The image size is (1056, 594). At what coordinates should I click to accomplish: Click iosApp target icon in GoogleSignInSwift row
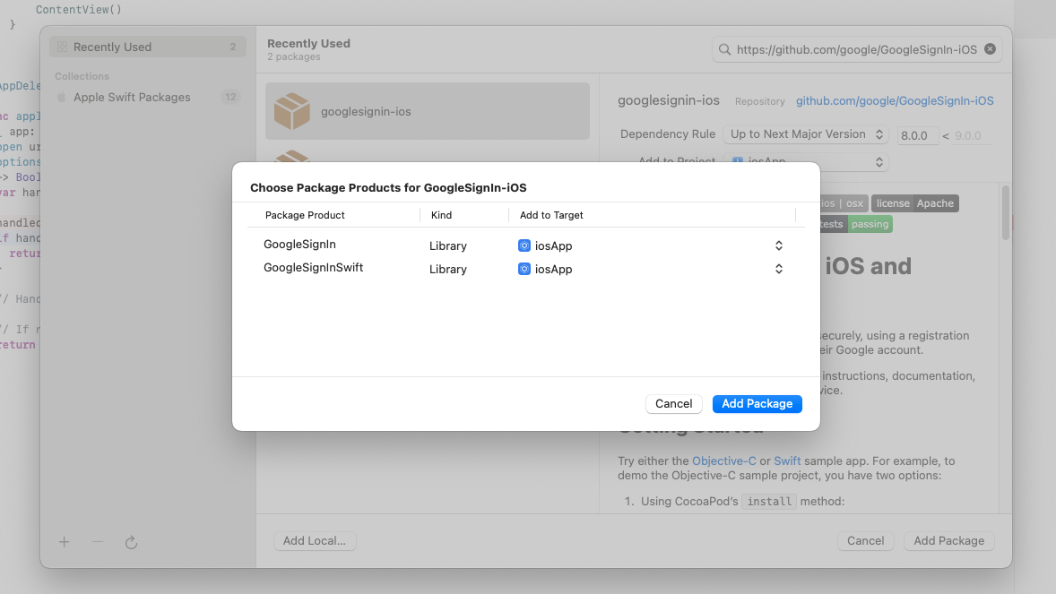tap(524, 269)
